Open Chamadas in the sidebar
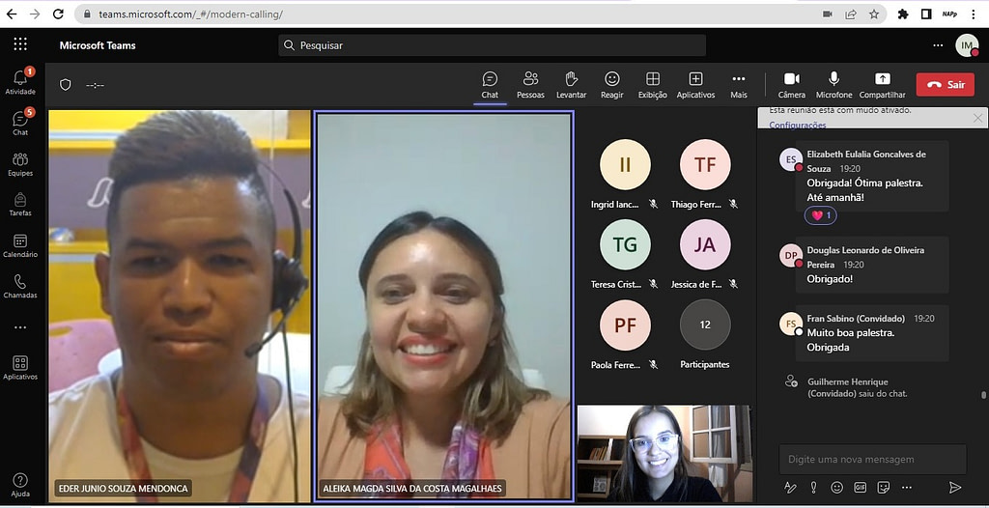This screenshot has height=508, width=989. pos(20,286)
